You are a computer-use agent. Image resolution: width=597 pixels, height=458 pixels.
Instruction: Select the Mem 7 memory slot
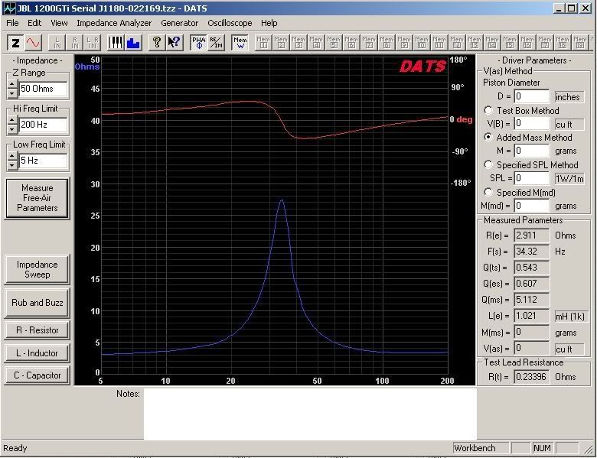coord(369,43)
